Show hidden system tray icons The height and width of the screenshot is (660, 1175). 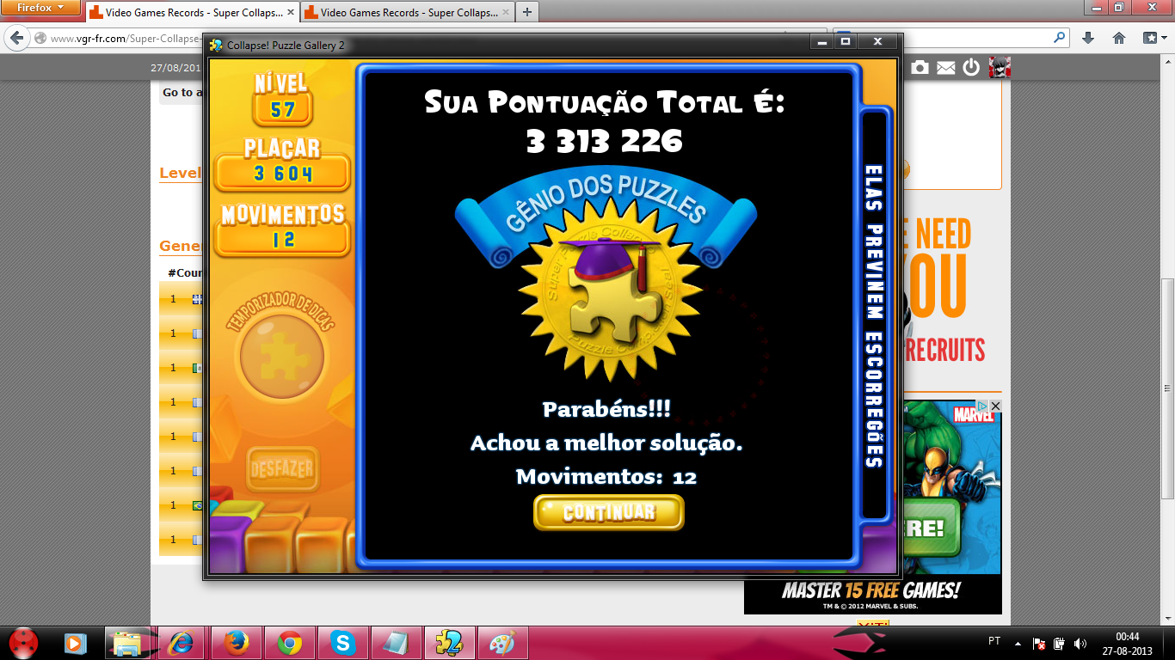click(x=1018, y=643)
